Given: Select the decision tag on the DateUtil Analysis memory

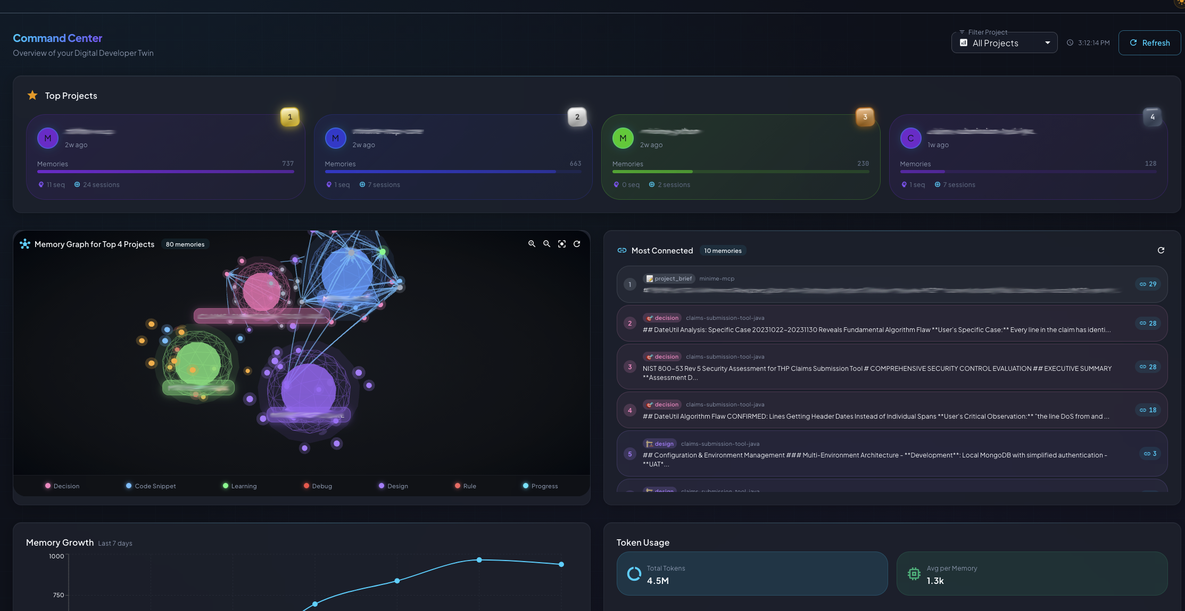Looking at the screenshot, I should [661, 317].
